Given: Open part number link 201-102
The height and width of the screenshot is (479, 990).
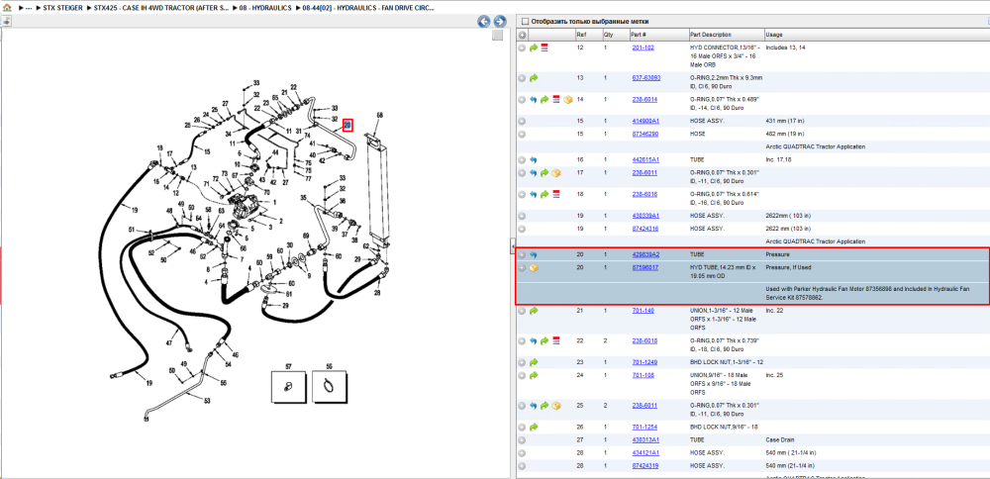Looking at the screenshot, I should 643,48.
